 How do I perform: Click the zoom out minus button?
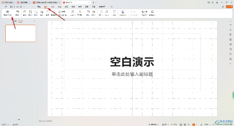(214, 124)
